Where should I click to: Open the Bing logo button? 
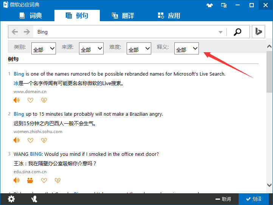tap(259, 31)
